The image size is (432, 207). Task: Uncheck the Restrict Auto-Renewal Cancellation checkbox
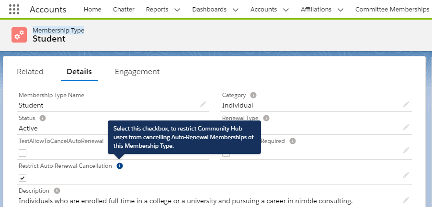[x=23, y=178]
